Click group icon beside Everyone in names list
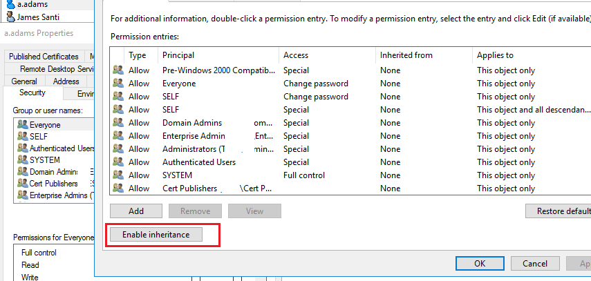 click(x=23, y=125)
